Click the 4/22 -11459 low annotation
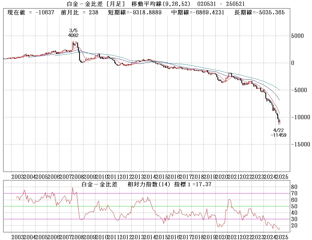The image size is (312, 240). click(x=278, y=133)
